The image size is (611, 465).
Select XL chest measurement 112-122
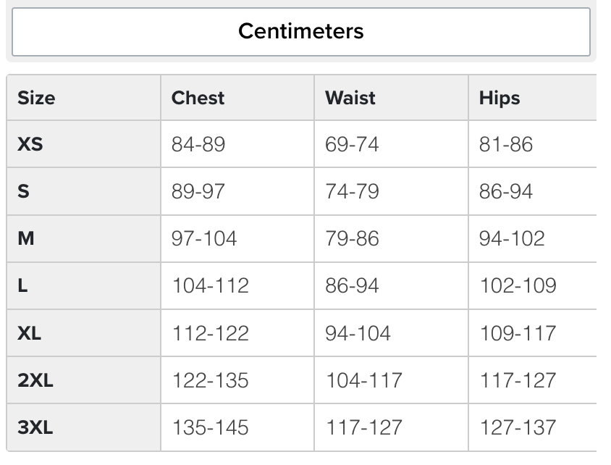coord(210,333)
